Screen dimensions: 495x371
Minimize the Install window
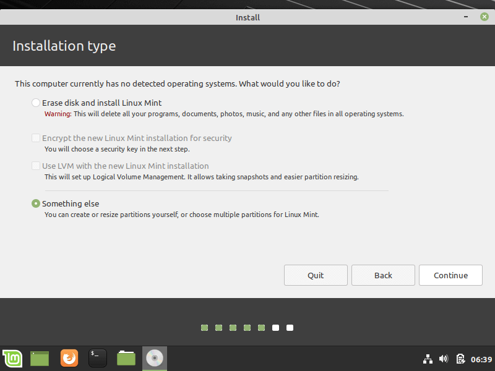(x=466, y=17)
